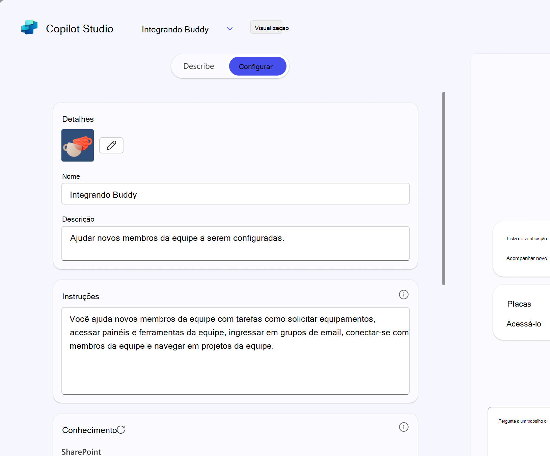Focus the Descrição text area

point(236,244)
